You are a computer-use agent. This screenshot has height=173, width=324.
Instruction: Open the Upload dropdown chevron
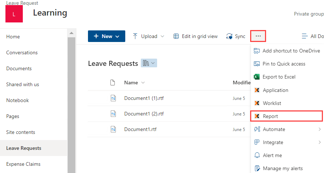[x=162, y=36]
